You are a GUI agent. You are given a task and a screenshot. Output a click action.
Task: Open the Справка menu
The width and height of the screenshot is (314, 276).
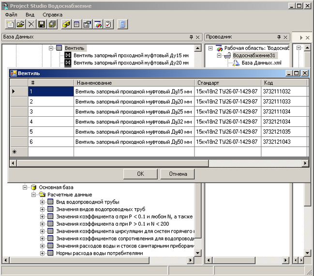coord(52,15)
